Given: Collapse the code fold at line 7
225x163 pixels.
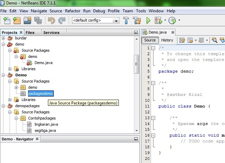Looking at the screenshot, I should coord(153,83).
